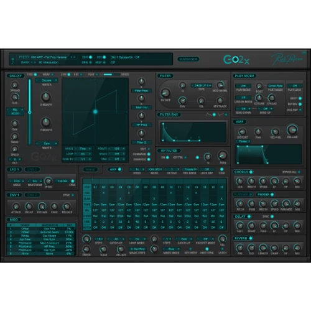Click the Phaser Pitch knob

click(x=240, y=203)
